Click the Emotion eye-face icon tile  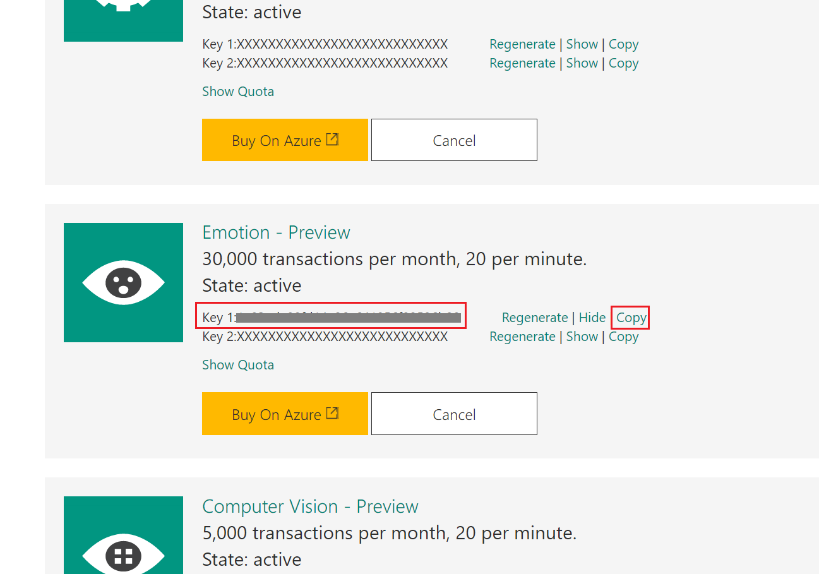coord(123,282)
